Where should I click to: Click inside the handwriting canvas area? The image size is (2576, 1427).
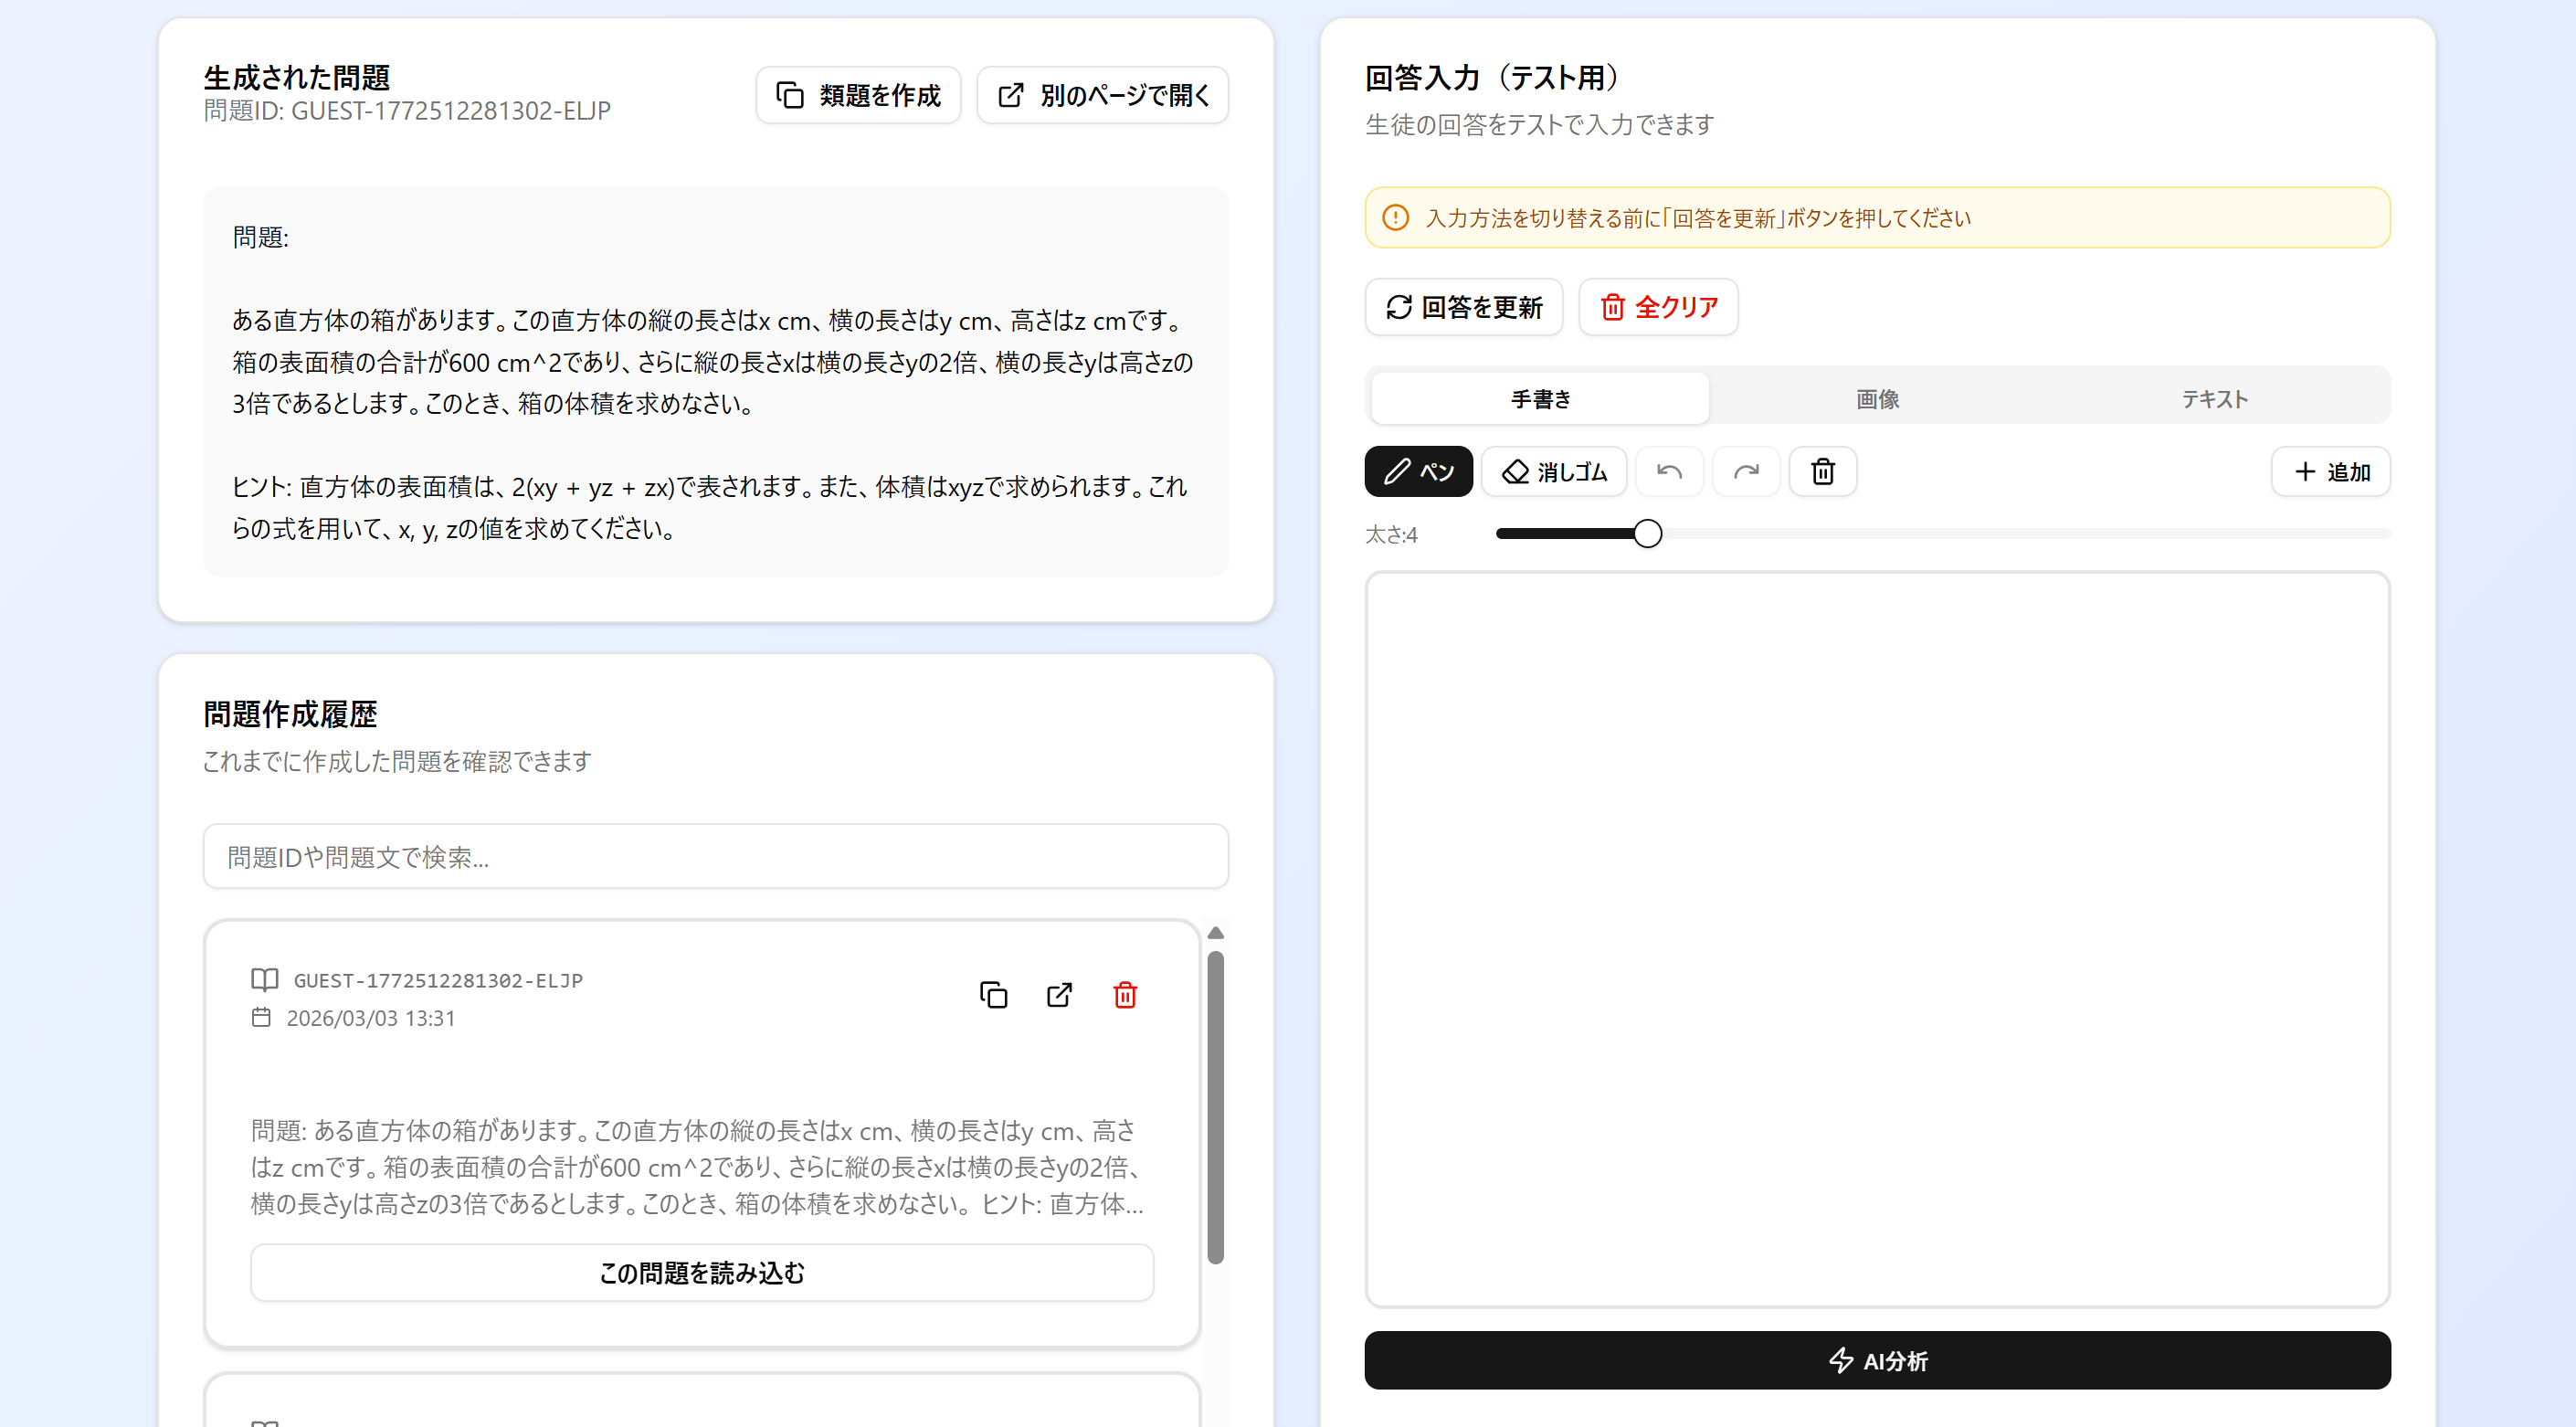point(1877,939)
